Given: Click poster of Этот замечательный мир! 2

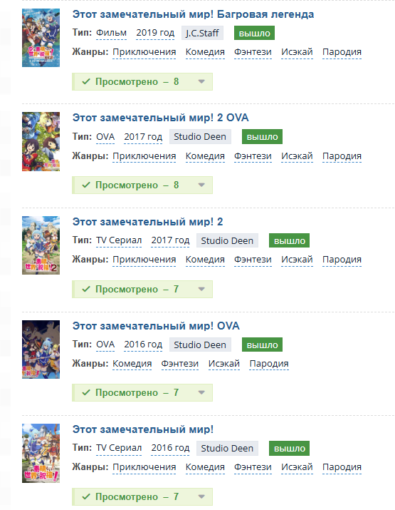Looking at the screenshot, I should click(x=41, y=245).
